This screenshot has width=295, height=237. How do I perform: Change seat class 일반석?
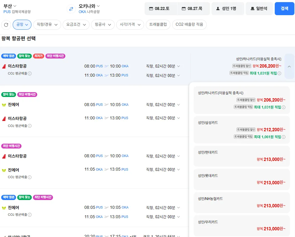point(259,8)
